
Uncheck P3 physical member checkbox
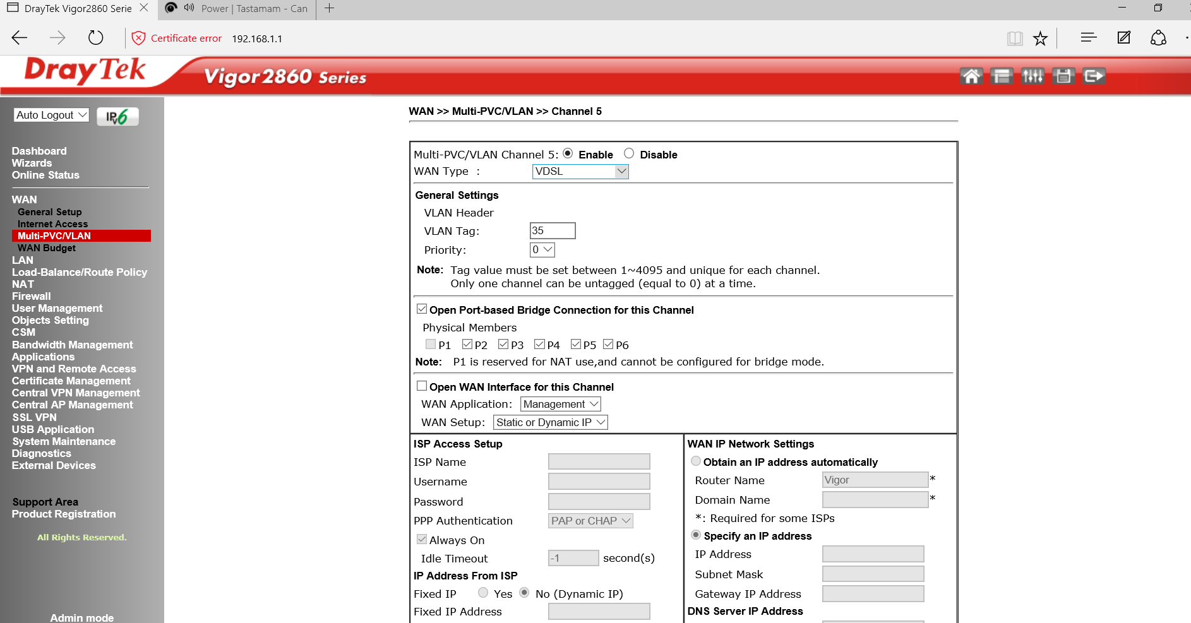(x=503, y=344)
